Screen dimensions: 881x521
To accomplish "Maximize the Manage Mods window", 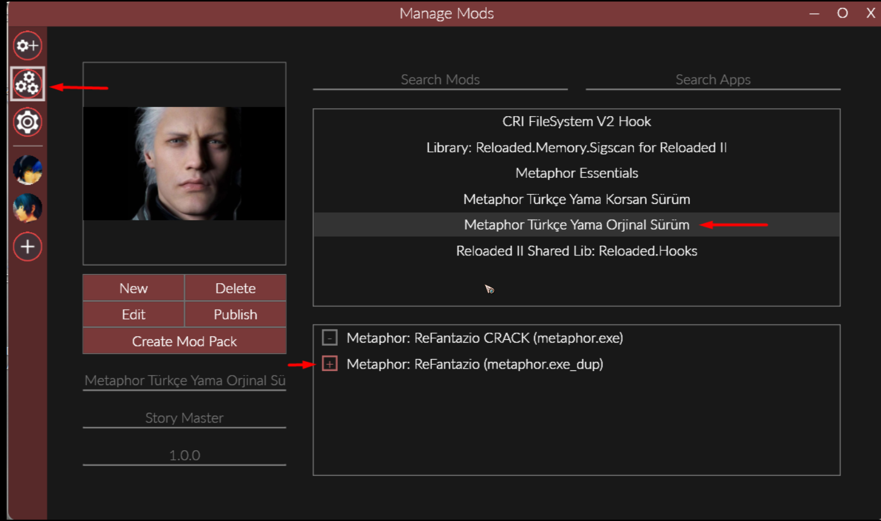I will [x=842, y=13].
